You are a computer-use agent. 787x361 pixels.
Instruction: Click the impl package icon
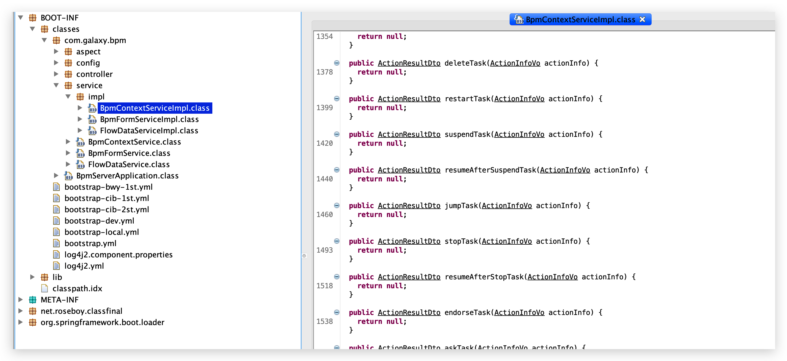coord(80,97)
